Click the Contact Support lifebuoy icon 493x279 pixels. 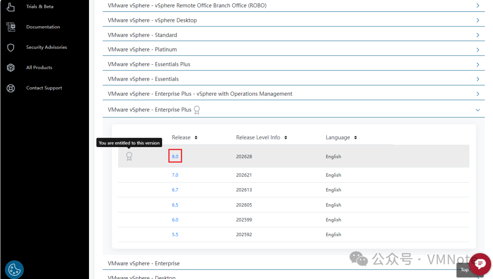pyautogui.click(x=10, y=88)
